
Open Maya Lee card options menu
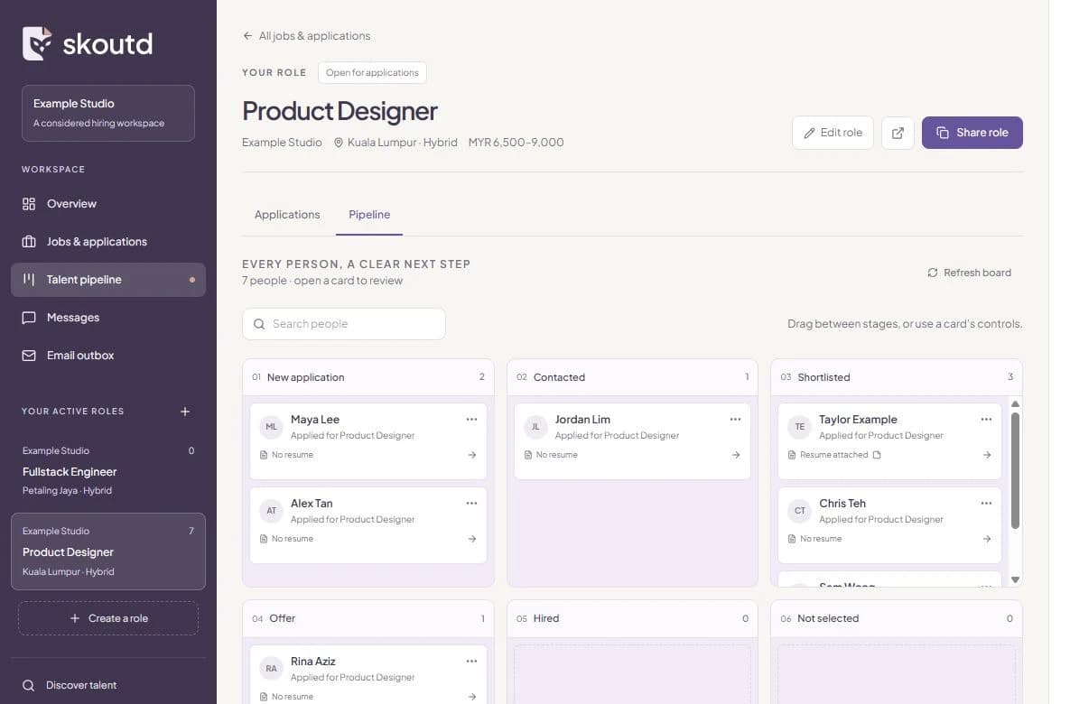pos(471,420)
